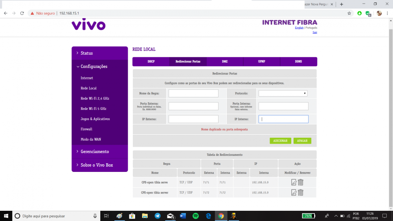Reload the router page
Image resolution: width=393 pixels, height=221 pixels.
[x=22, y=13]
